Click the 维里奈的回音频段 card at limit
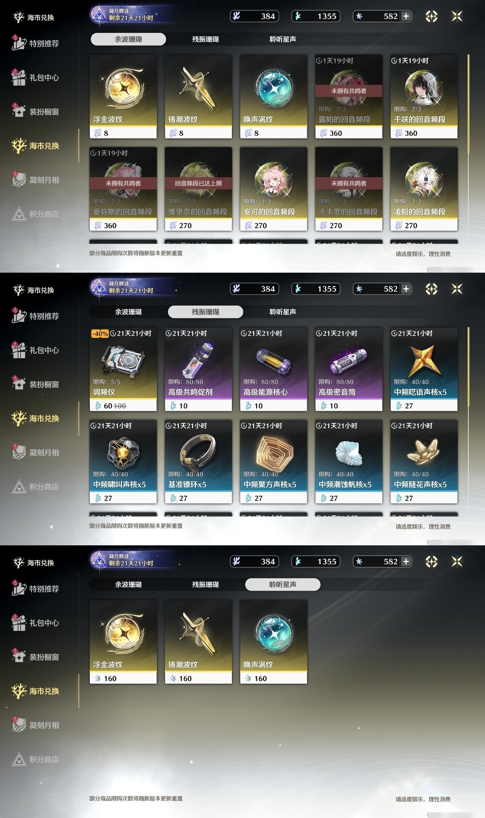The width and height of the screenshot is (485, 818). pyautogui.click(x=198, y=189)
